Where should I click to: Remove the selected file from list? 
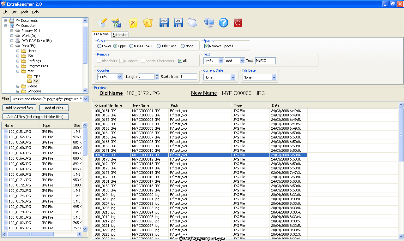134,23
